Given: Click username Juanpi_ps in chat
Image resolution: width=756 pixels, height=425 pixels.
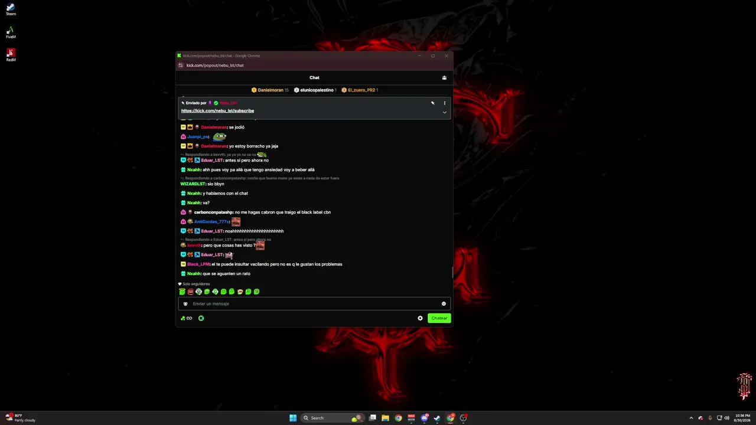Looking at the screenshot, I should pyautogui.click(x=197, y=136).
